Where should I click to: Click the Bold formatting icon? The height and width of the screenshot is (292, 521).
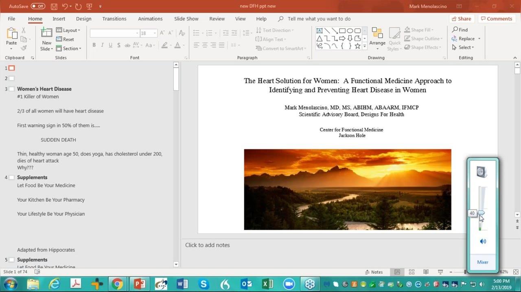pyautogui.click(x=94, y=45)
